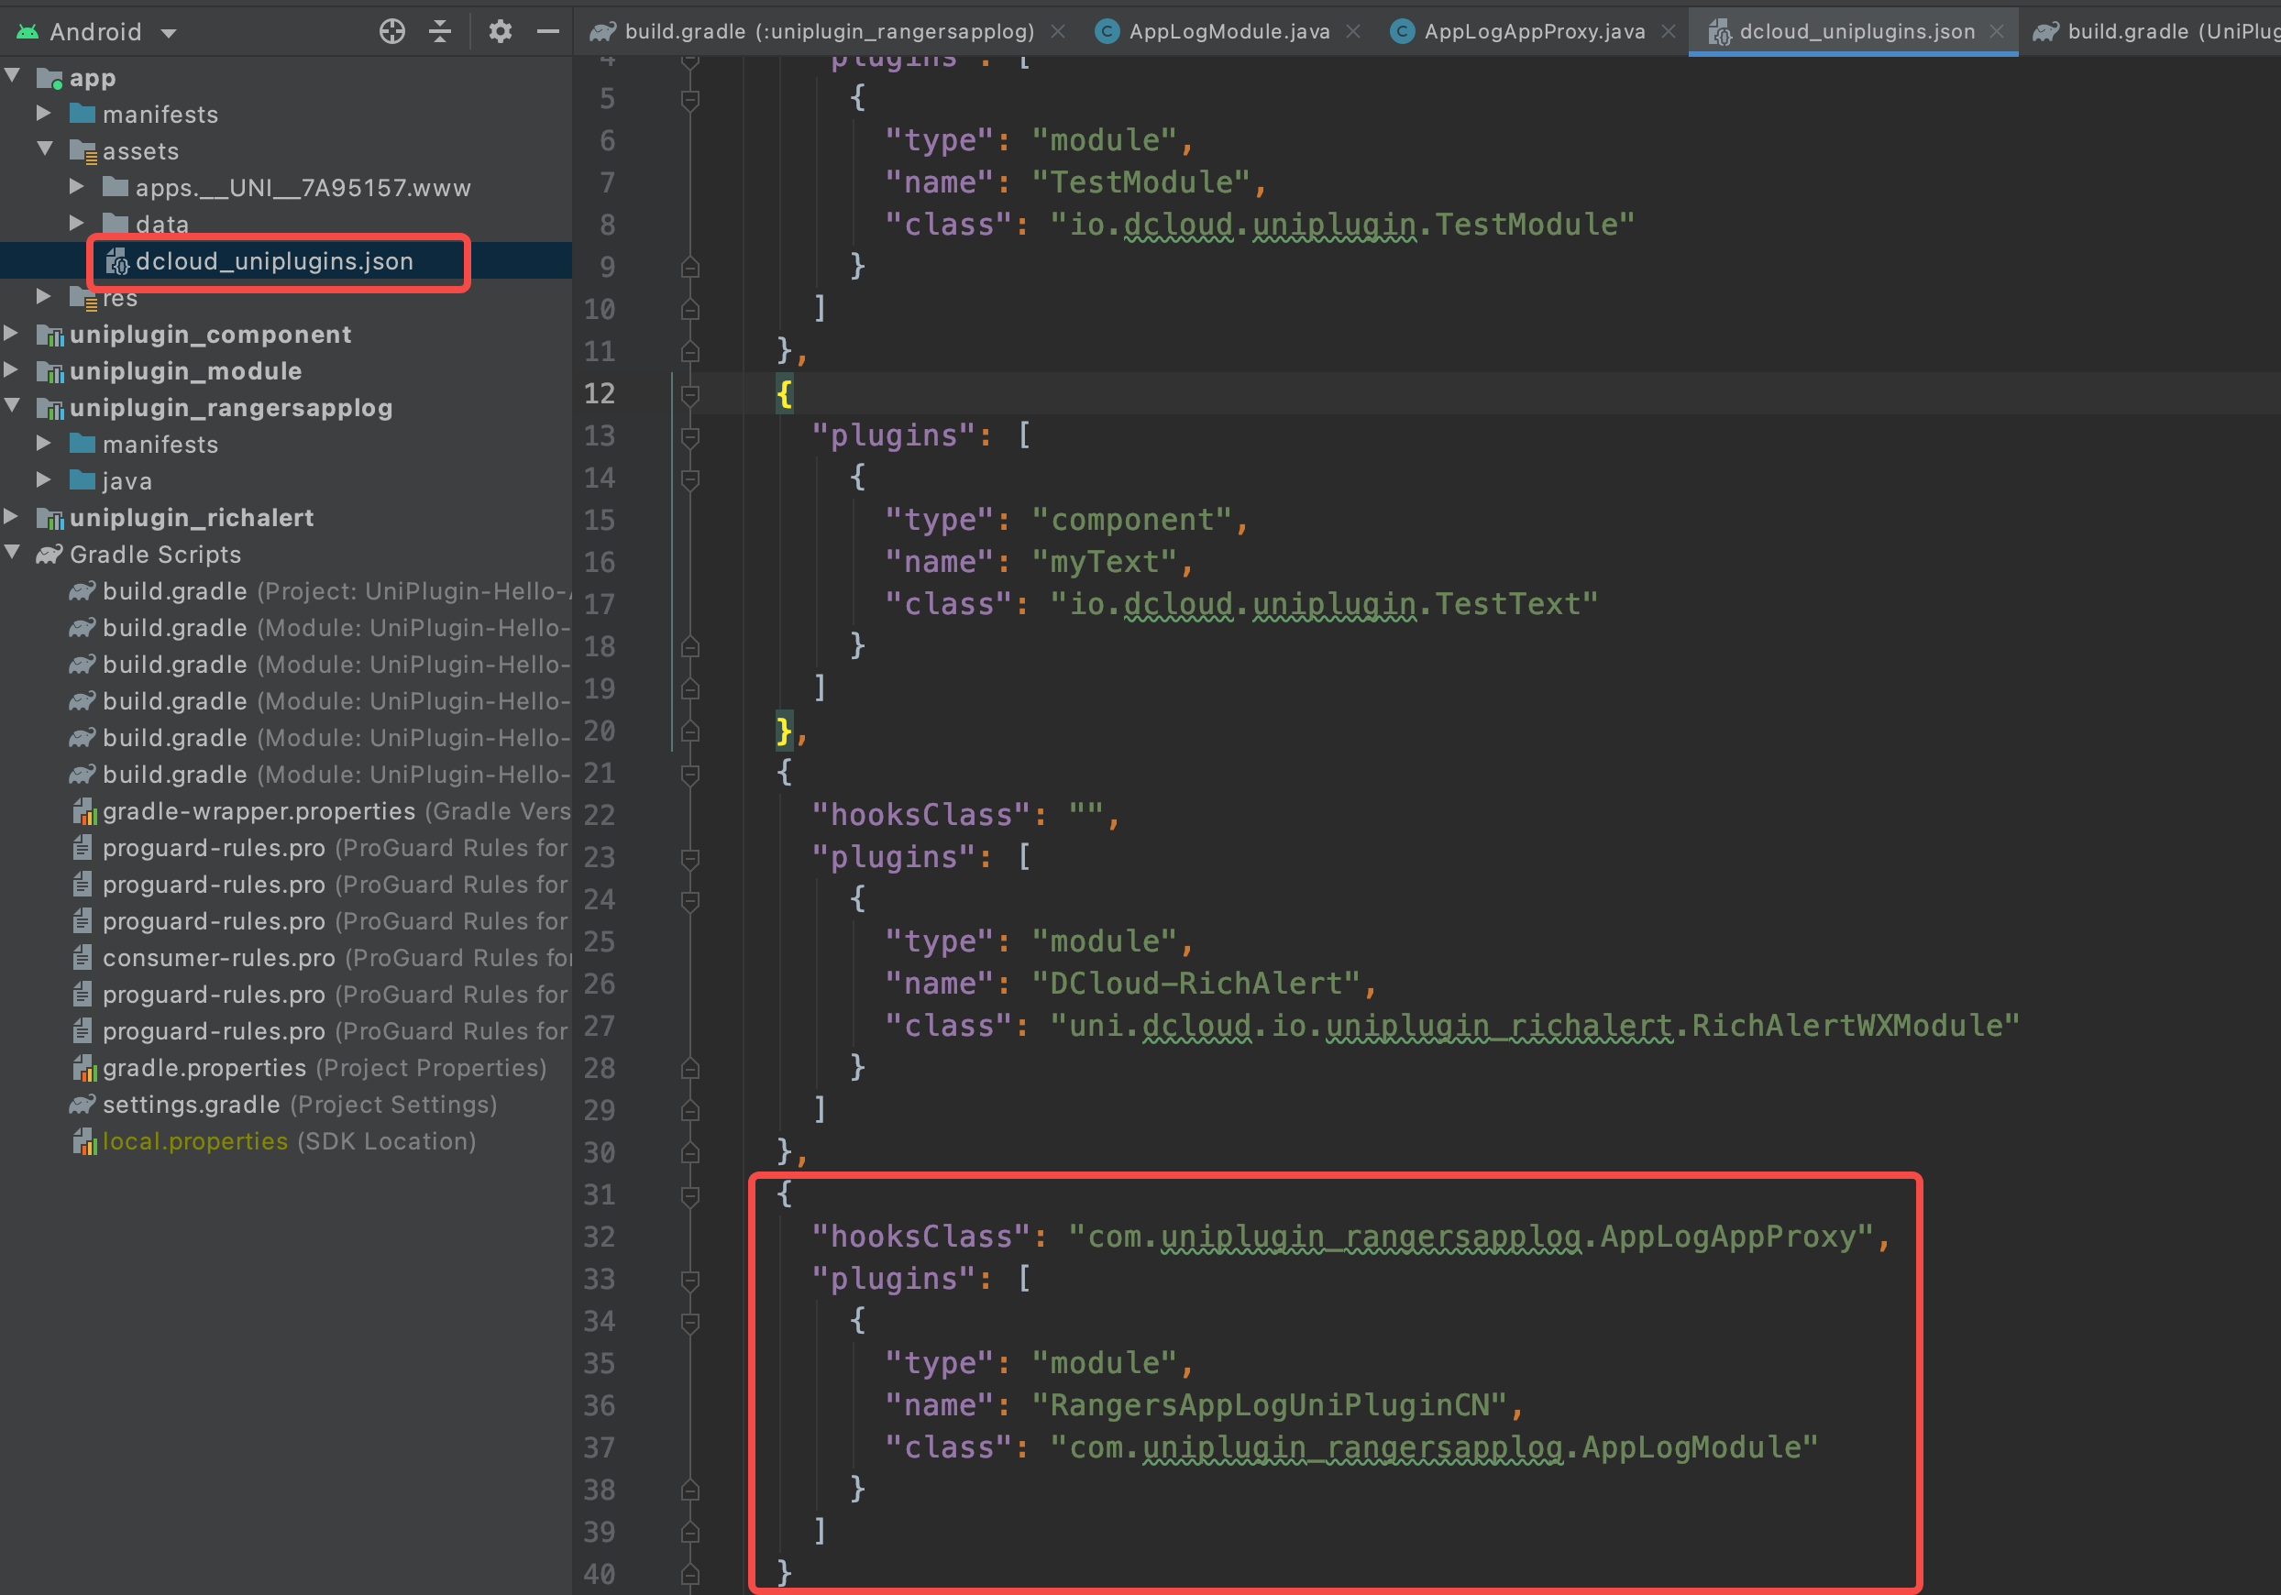Viewport: 2281px width, 1595px height.
Task: Open gradle.properties (Project Properties)
Action: tap(309, 1068)
